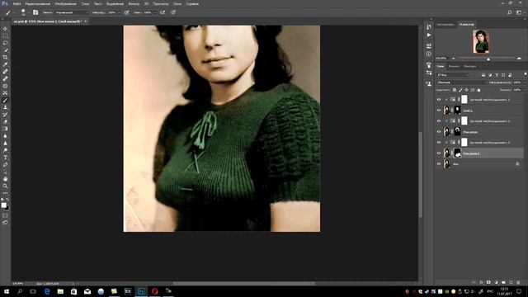Viewport: 528px width, 297px height.
Task: Open the Window menu
Action: (x=177, y=3)
